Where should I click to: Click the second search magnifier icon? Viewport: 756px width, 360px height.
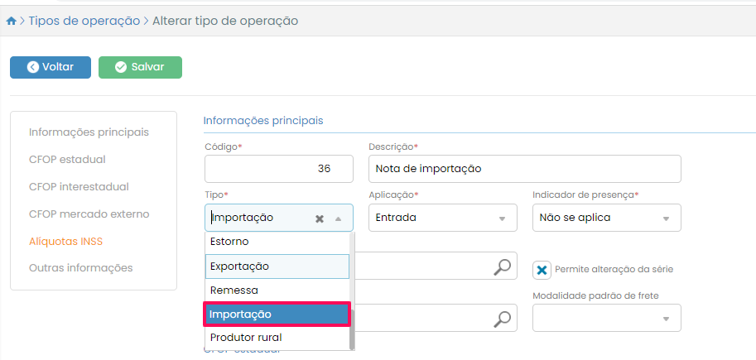click(x=502, y=319)
